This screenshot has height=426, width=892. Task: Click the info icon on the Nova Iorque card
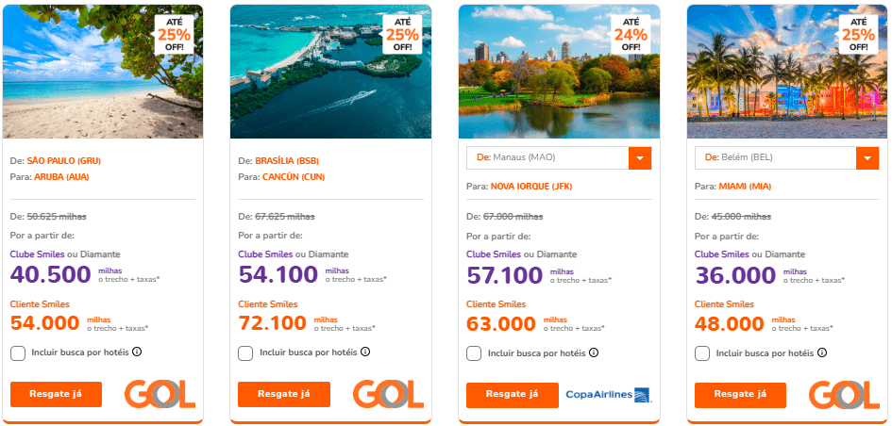[594, 352]
